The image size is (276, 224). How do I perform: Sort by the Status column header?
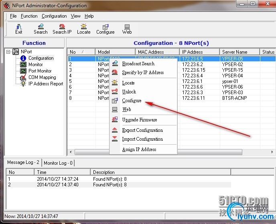[x=268, y=52]
